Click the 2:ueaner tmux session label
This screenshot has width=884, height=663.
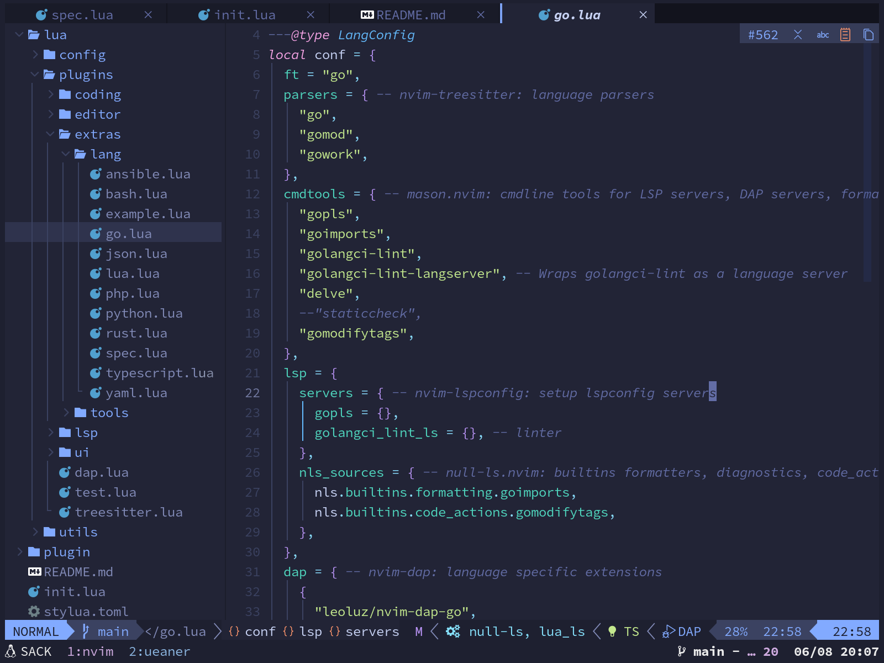(159, 651)
